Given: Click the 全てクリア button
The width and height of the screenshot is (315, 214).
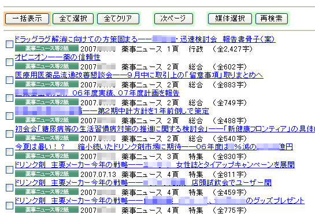Looking at the screenshot, I should click(x=118, y=19).
